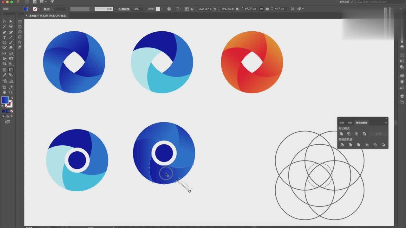406x228 pixels.
Task: Click Exclude shape mode in Pathfinder
Action: 364,134
